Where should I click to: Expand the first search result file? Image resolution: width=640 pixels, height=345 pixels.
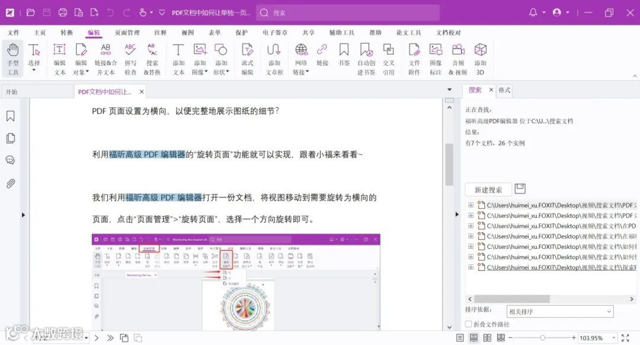click(471, 205)
